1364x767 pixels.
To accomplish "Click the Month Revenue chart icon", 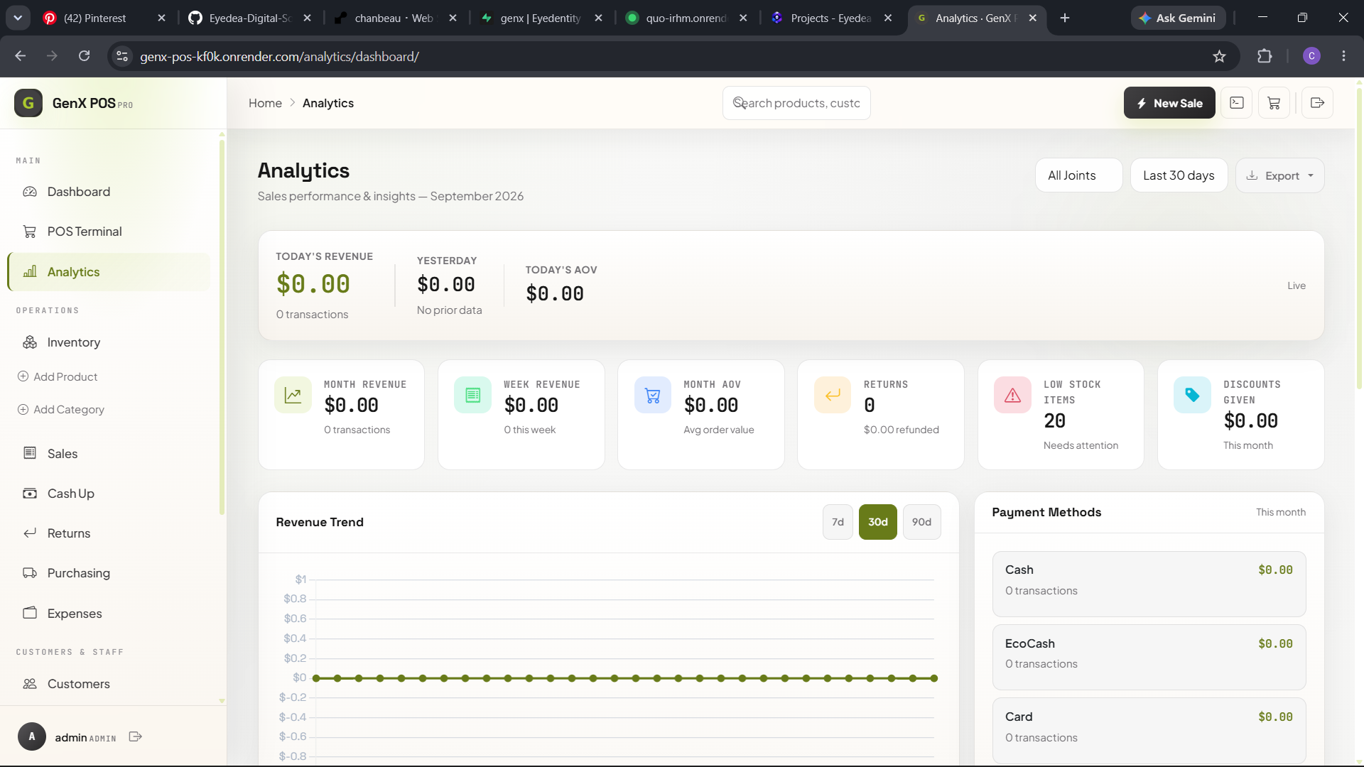I will point(293,395).
